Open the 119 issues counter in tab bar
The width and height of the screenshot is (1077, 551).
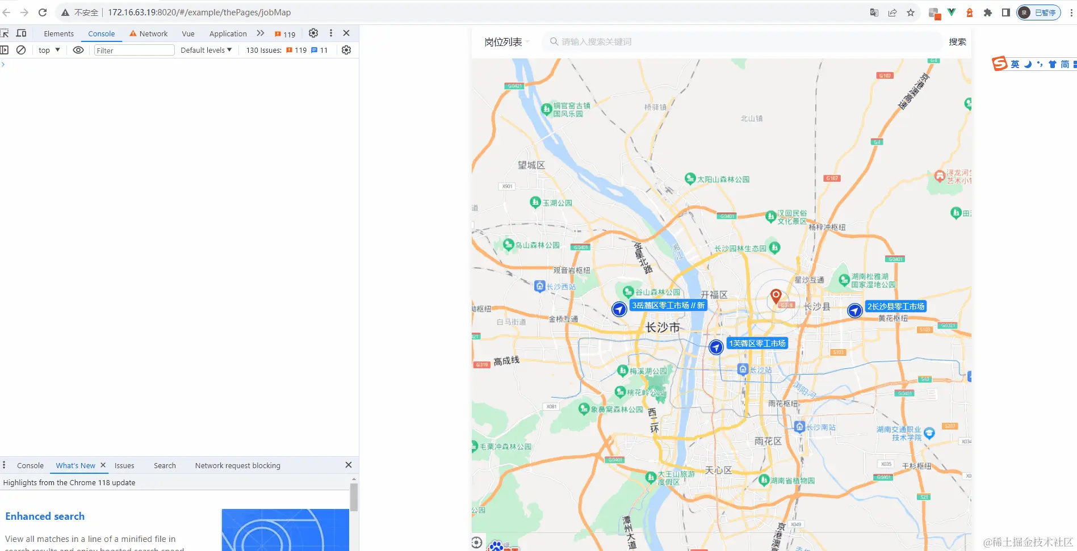click(x=285, y=34)
